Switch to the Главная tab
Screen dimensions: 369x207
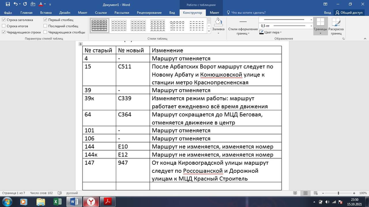27,13
